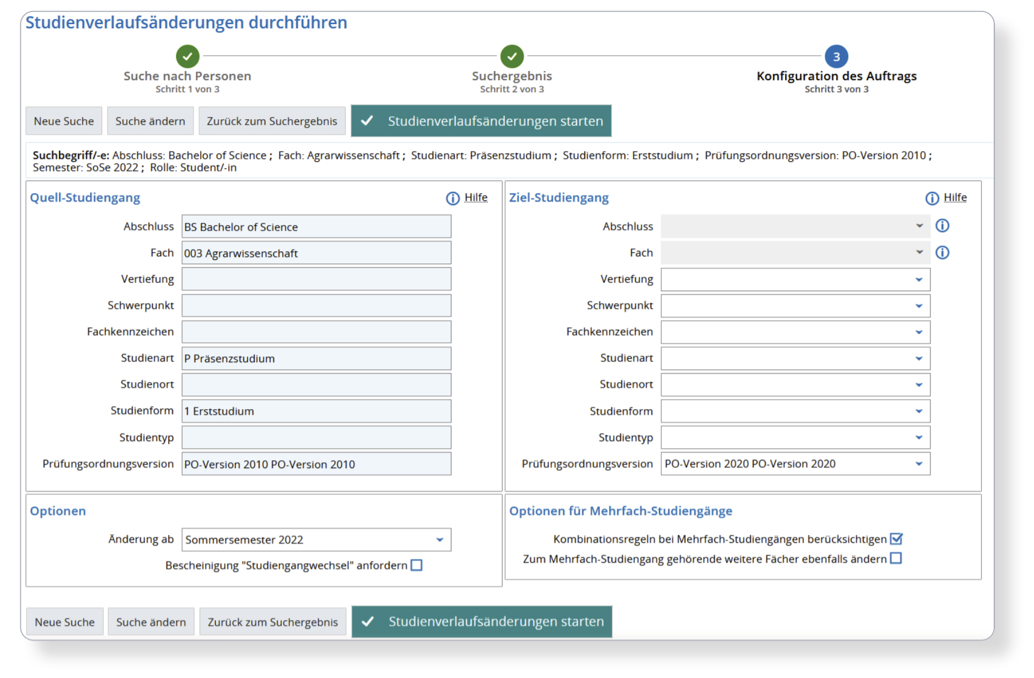
Task: Click Optionen für Mehrfach-Studiengänge heading
Action: pos(620,511)
